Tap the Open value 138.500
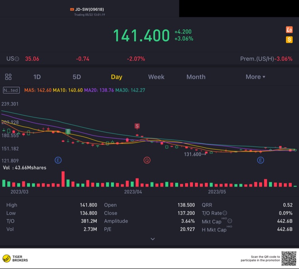This screenshot has width=299, height=269. click(x=186, y=205)
